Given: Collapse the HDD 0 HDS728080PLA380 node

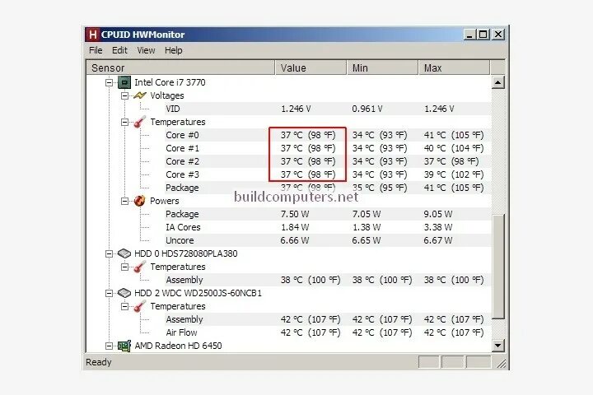Looking at the screenshot, I should point(109,253).
